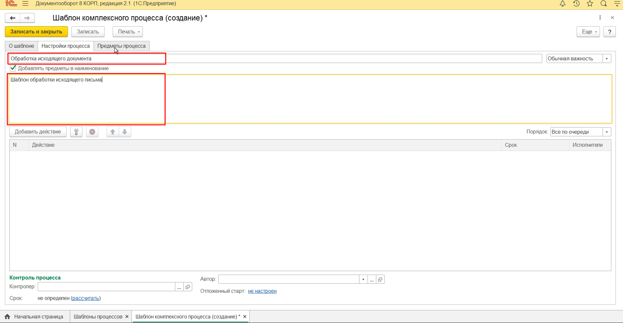
Task: Go back with left arrow button
Action: point(13,18)
